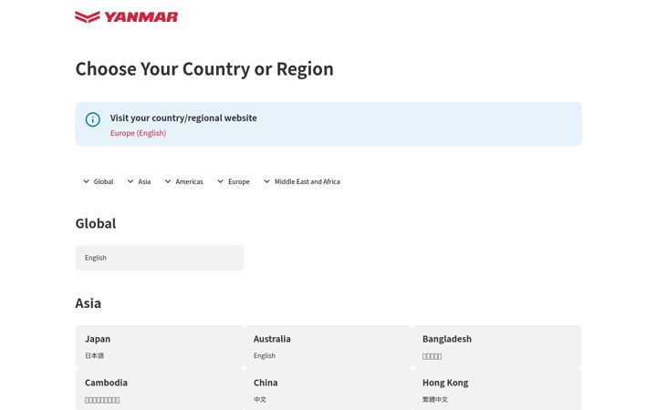Click the 'Visit your country/regional website' text
The image size is (657, 410).
[183, 118]
